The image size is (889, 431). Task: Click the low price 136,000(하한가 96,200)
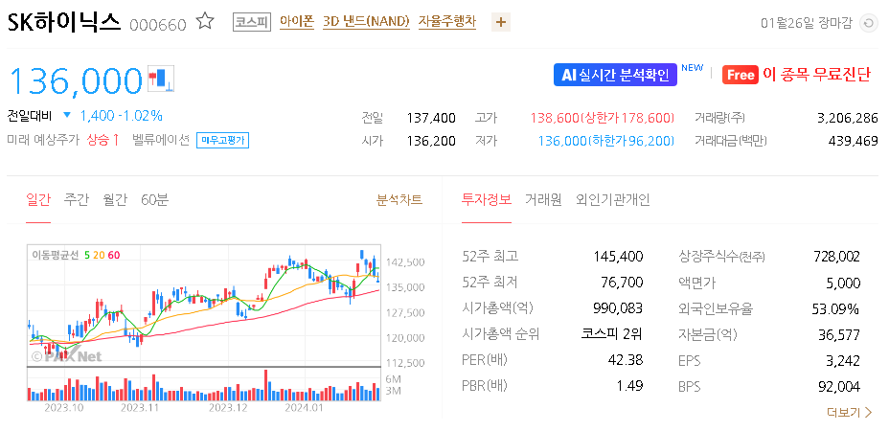[x=606, y=141]
